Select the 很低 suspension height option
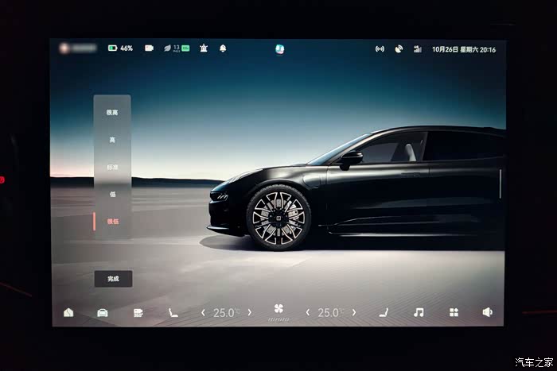Viewport: 557px width, 371px height. click(112, 222)
